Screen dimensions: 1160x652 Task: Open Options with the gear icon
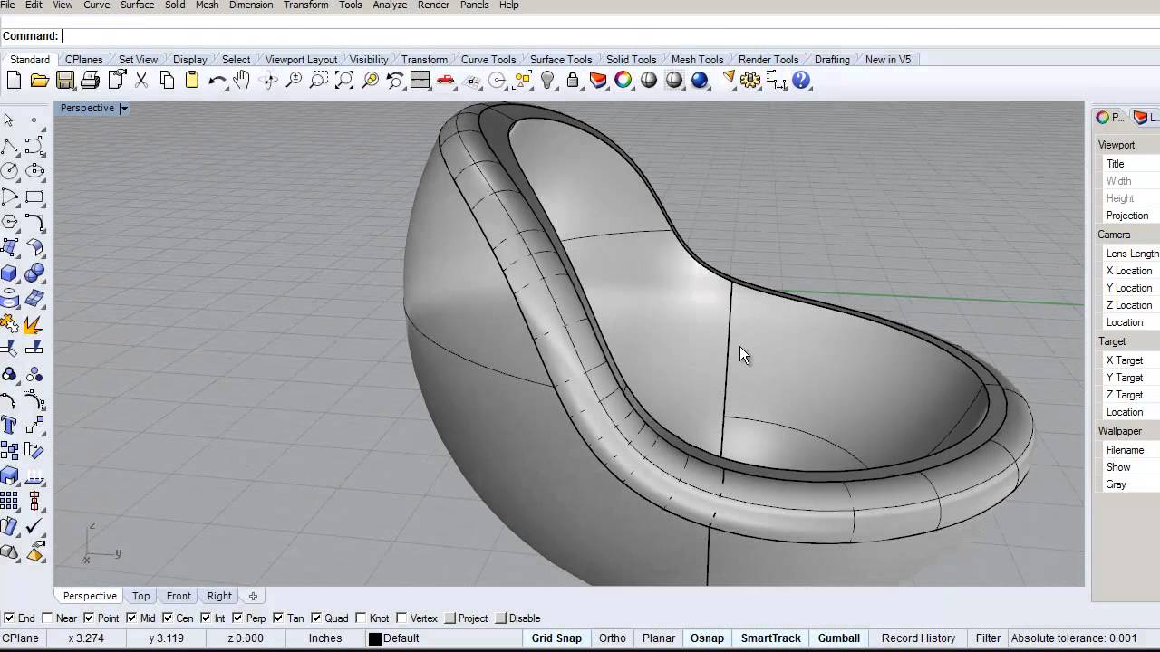tap(750, 81)
